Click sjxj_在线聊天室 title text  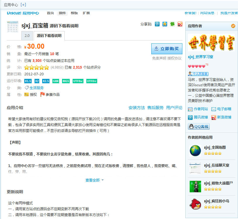217,165
